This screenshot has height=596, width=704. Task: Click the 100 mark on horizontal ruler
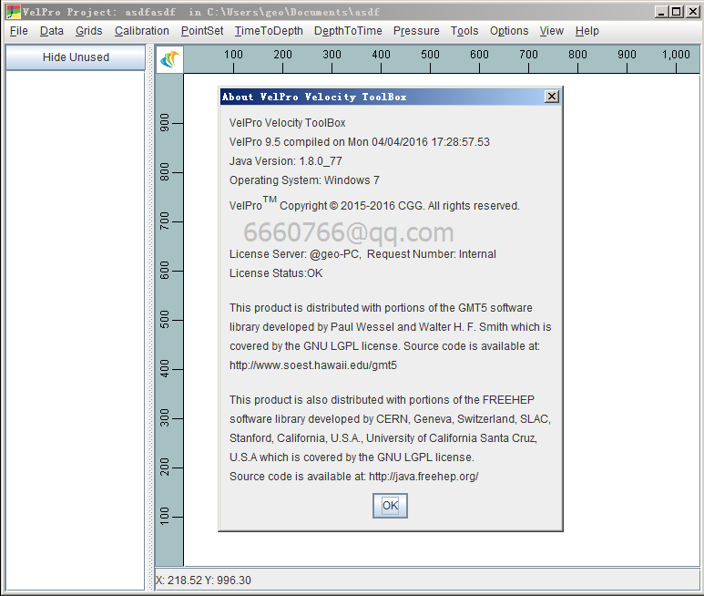tap(233, 55)
